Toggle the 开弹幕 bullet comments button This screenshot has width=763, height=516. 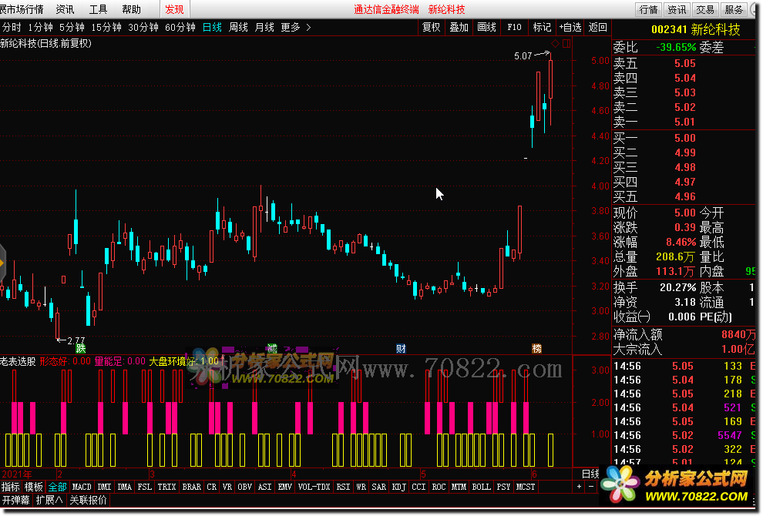pos(15,500)
